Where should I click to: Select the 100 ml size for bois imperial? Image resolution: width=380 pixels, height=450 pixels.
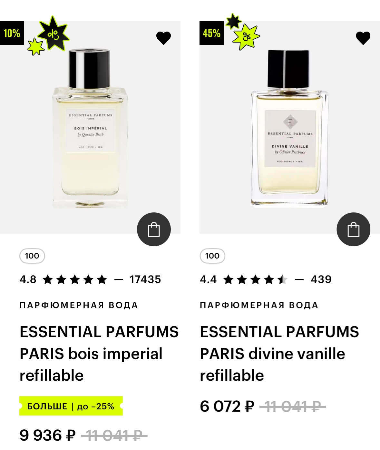tap(32, 256)
